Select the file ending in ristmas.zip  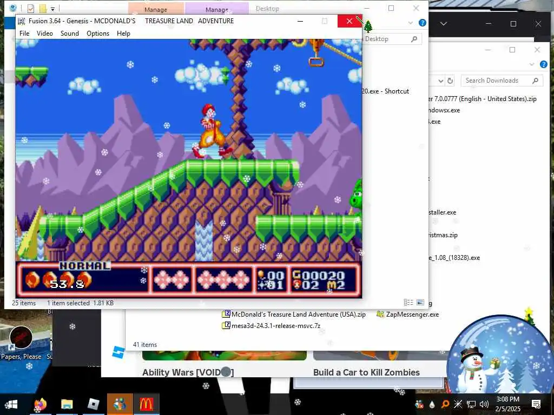[x=443, y=235]
